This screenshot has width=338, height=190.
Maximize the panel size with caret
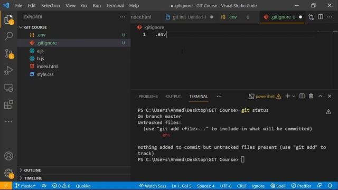point(321,96)
